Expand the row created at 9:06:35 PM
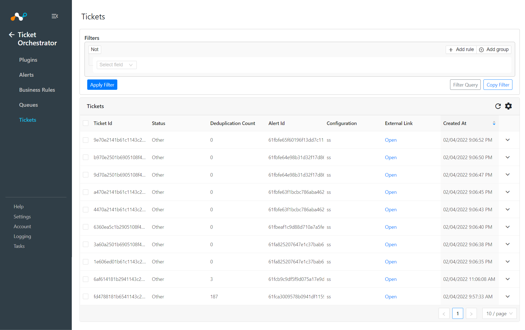This screenshot has height=330, width=525. [x=508, y=262]
